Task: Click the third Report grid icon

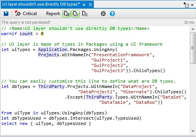Action: [85, 14]
